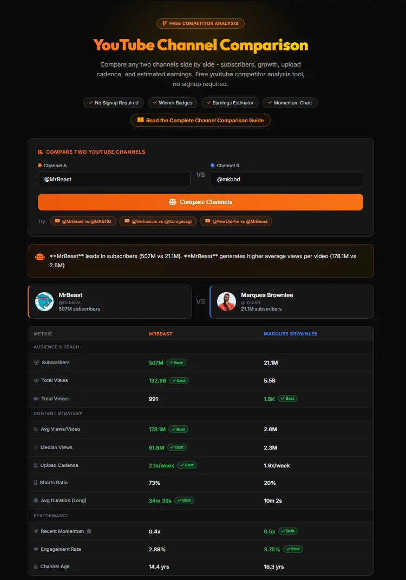Click the Total Videos camera icon
Screen dimensions: 406x580
[x=36, y=399]
